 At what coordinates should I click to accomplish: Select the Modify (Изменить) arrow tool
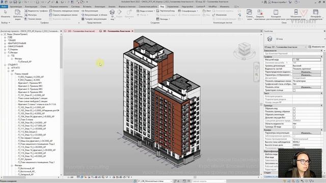pos(6,14)
